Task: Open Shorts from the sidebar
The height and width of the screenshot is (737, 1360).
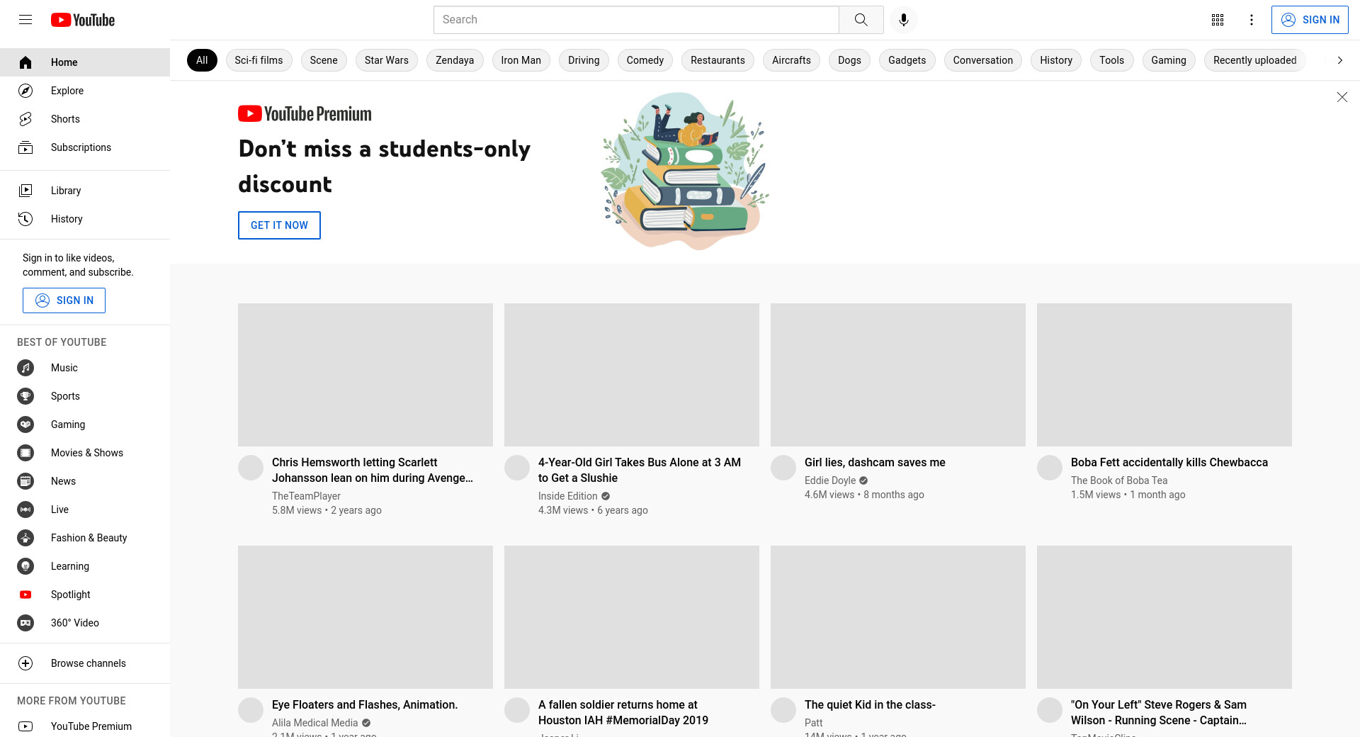Action: pos(85,119)
